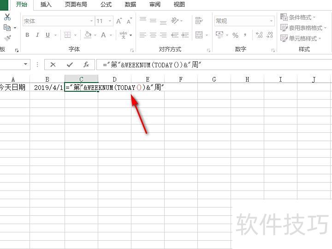Toggle Underline formatting

pos(48,35)
